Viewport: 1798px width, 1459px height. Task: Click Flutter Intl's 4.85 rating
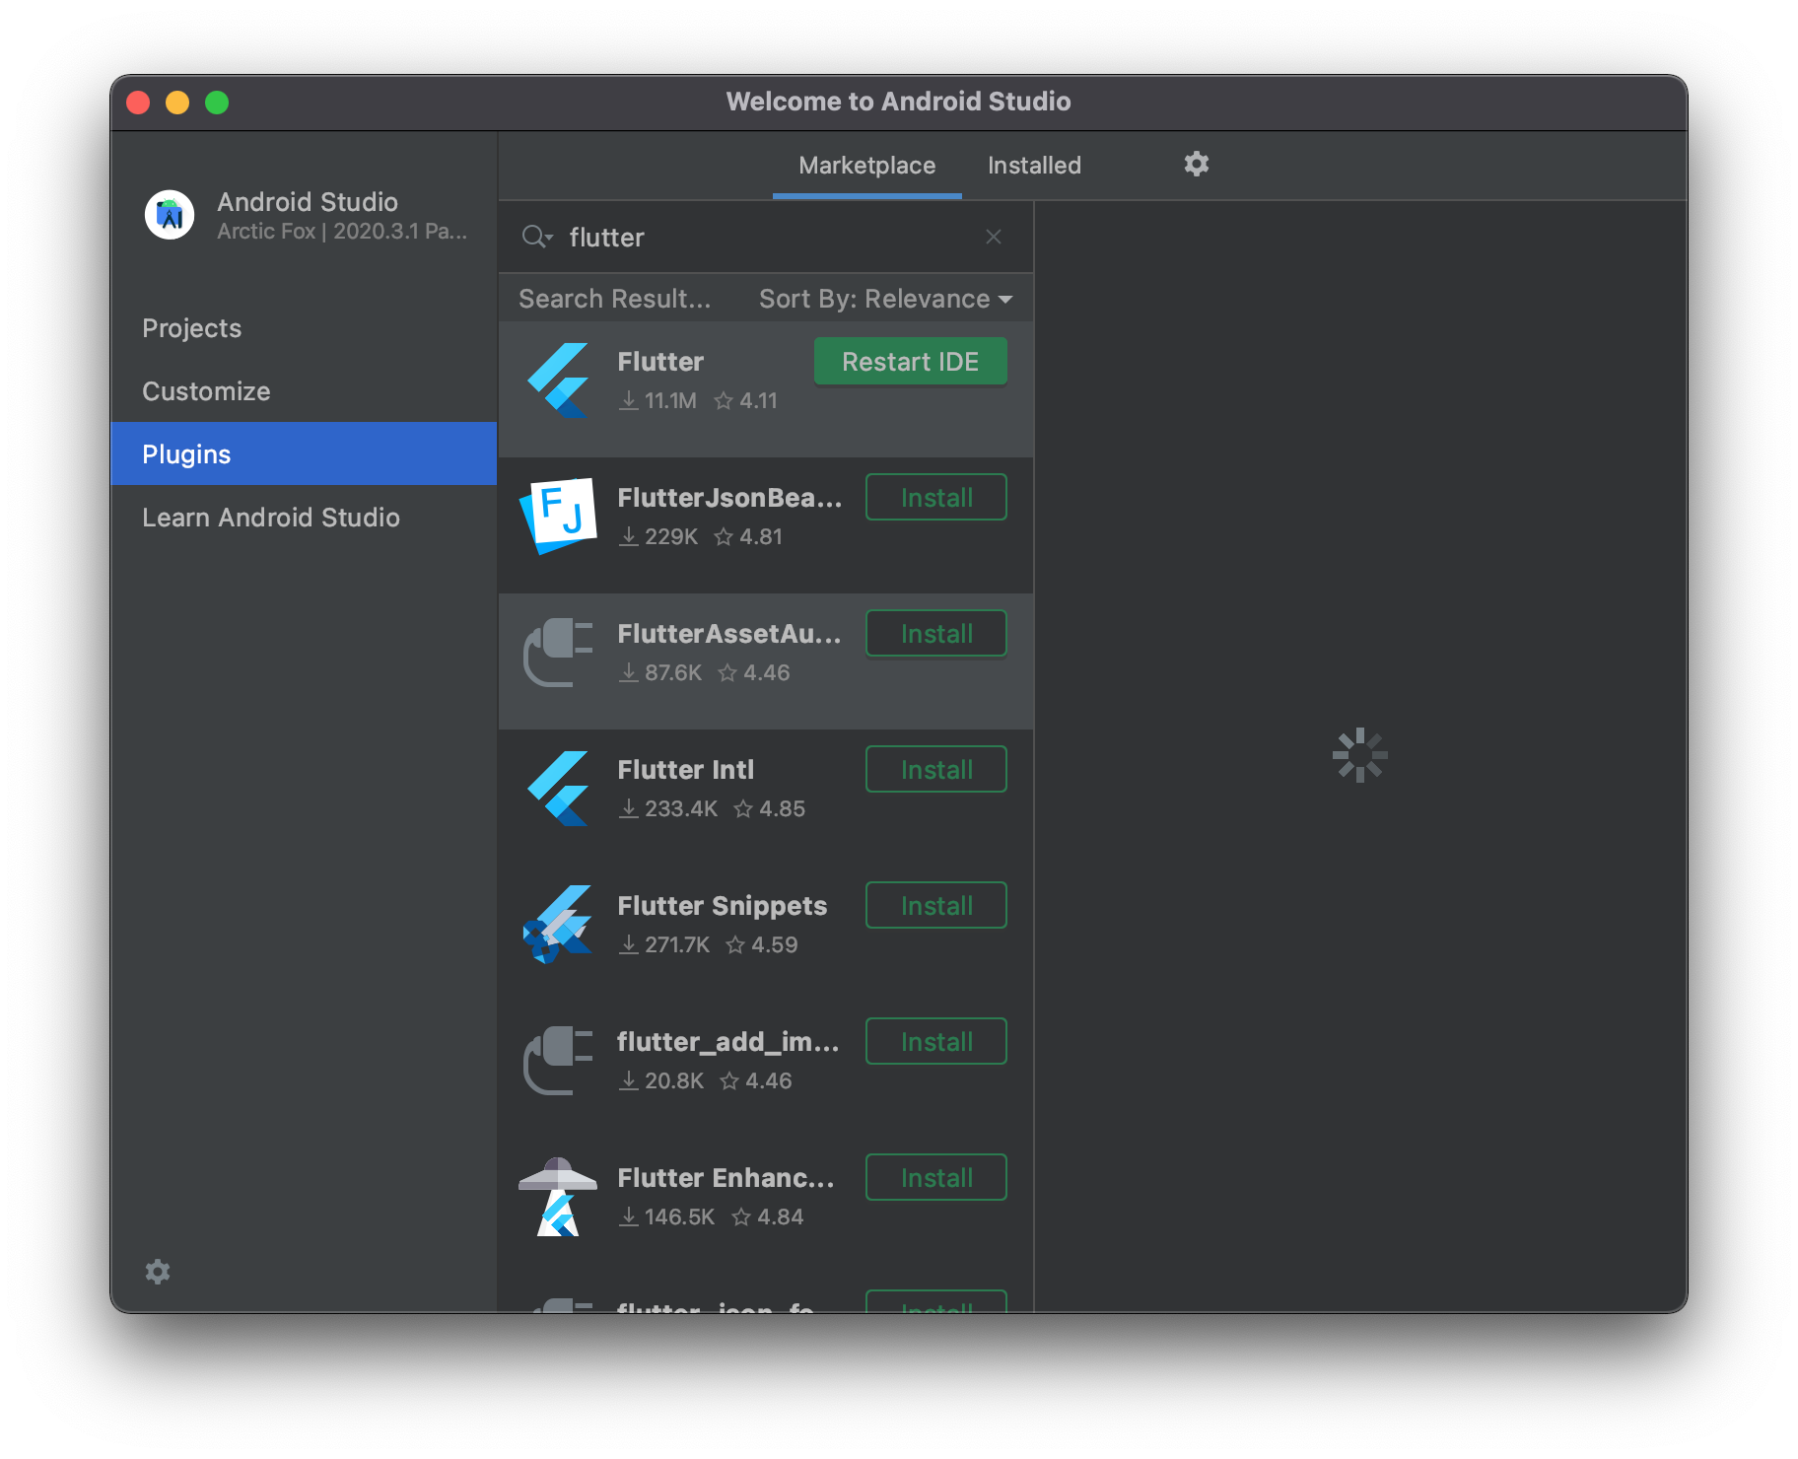pos(770,808)
